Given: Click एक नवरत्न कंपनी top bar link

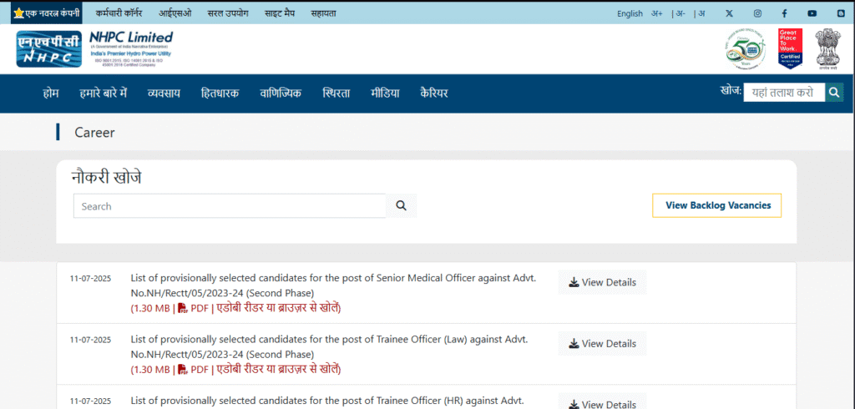Looking at the screenshot, I should point(47,13).
